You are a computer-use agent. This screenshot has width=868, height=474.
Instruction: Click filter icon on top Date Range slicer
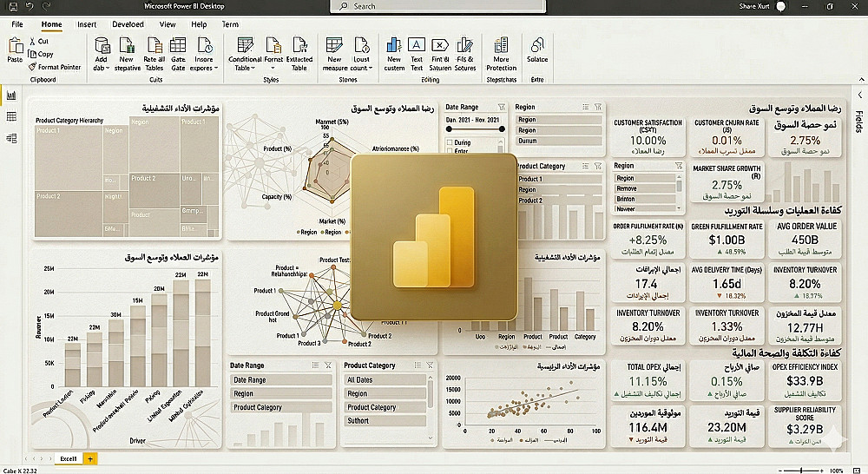click(501, 107)
